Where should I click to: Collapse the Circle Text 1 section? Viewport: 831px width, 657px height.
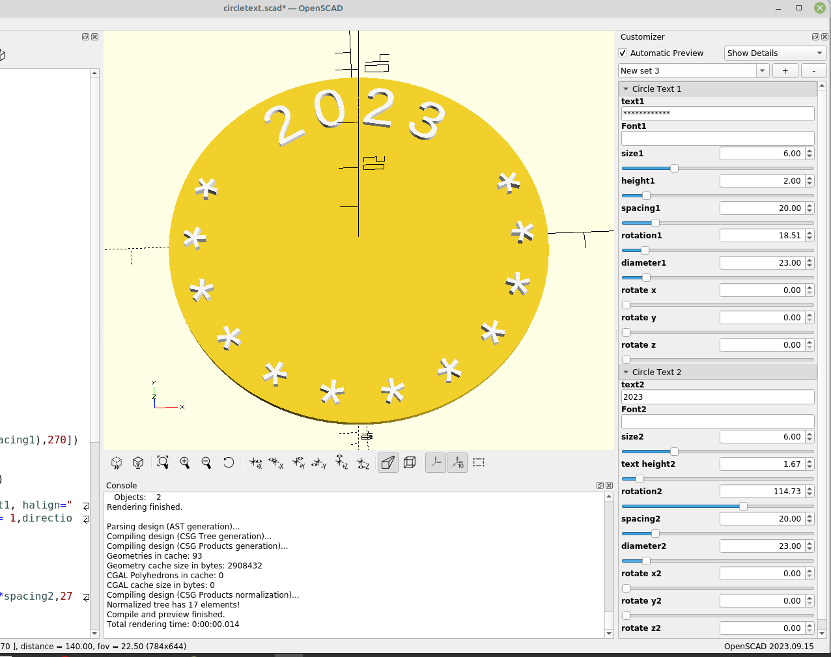click(x=627, y=89)
